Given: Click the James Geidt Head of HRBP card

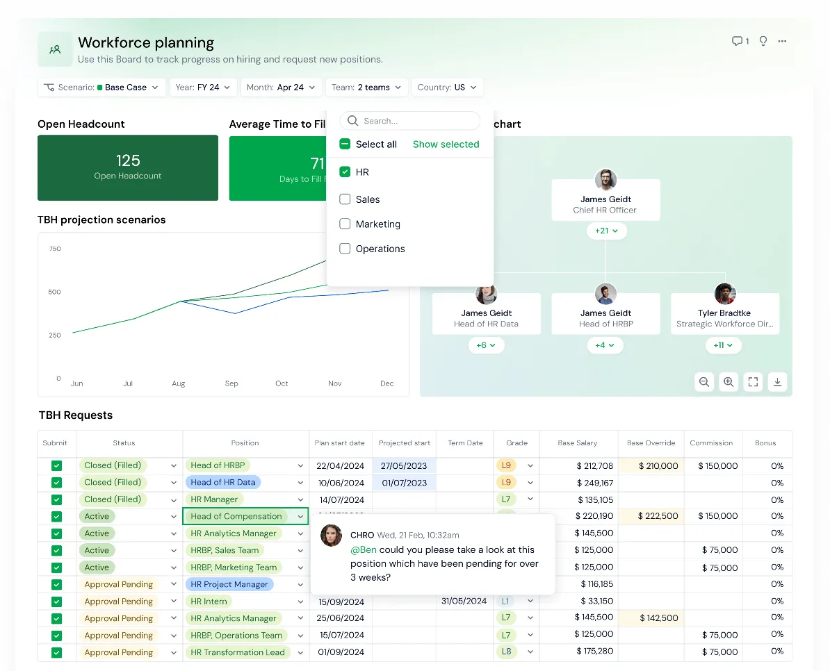Looking at the screenshot, I should (605, 313).
